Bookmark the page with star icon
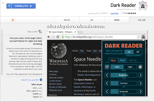154x102 pixels. [x=138, y=37]
